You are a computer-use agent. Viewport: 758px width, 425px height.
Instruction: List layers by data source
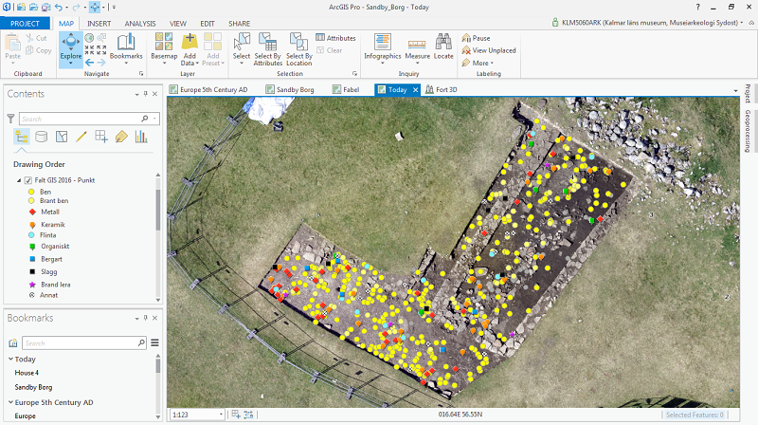42,137
